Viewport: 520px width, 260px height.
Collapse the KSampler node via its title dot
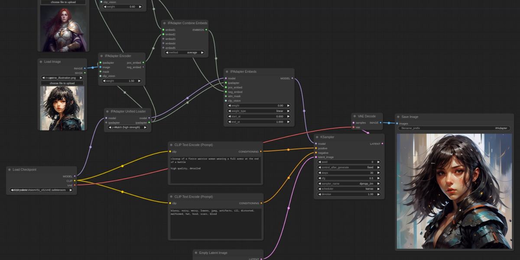click(x=317, y=137)
